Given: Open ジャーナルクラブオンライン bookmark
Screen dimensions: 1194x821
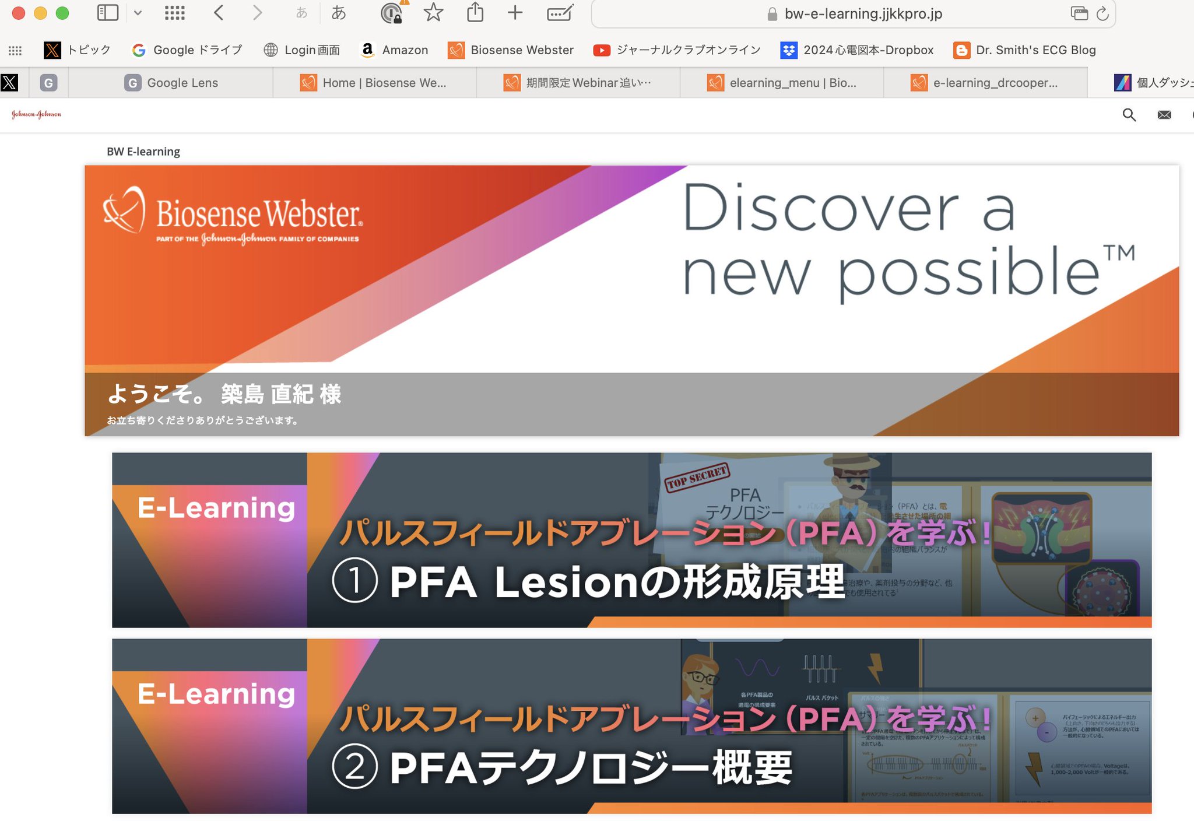Looking at the screenshot, I should point(677,50).
